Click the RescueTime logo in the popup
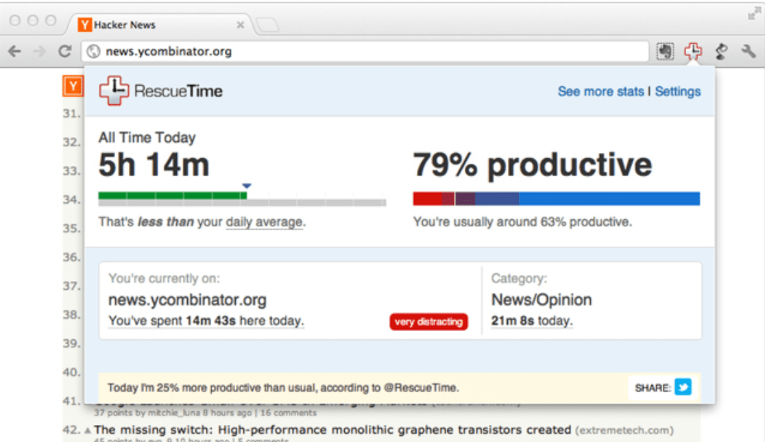Viewport: 765px width, 442px height. coord(161,90)
